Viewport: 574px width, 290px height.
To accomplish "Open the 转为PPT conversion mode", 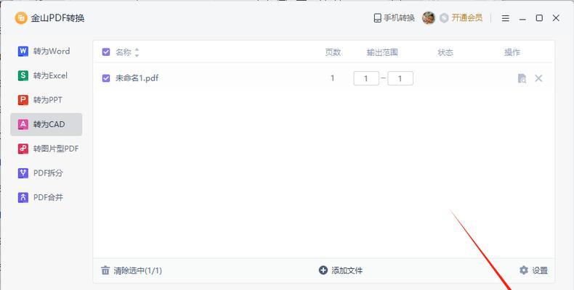I will (x=46, y=100).
